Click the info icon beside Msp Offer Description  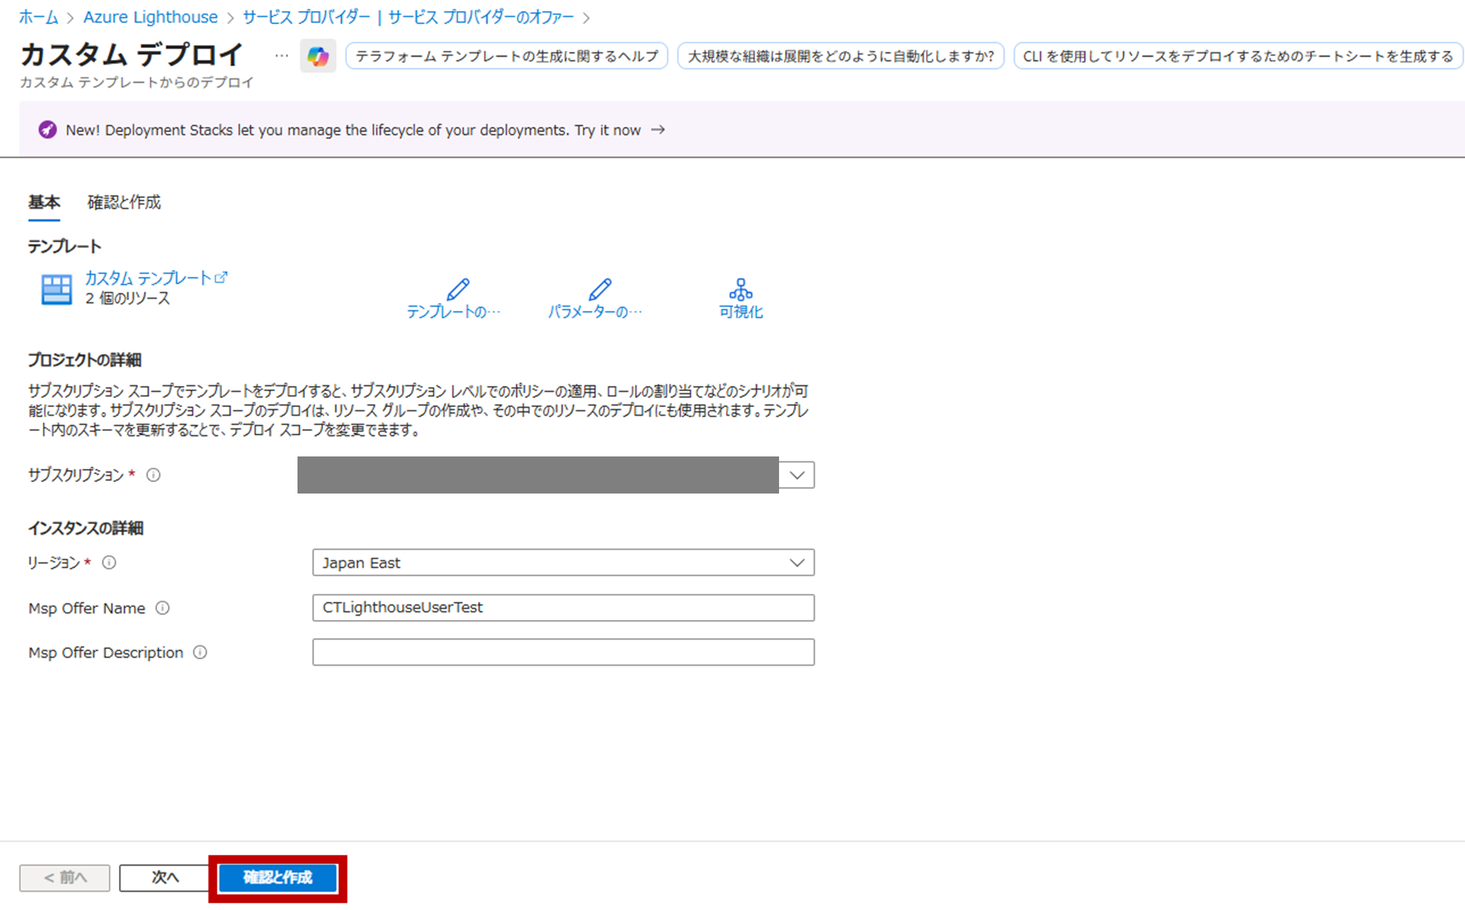pyautogui.click(x=200, y=652)
